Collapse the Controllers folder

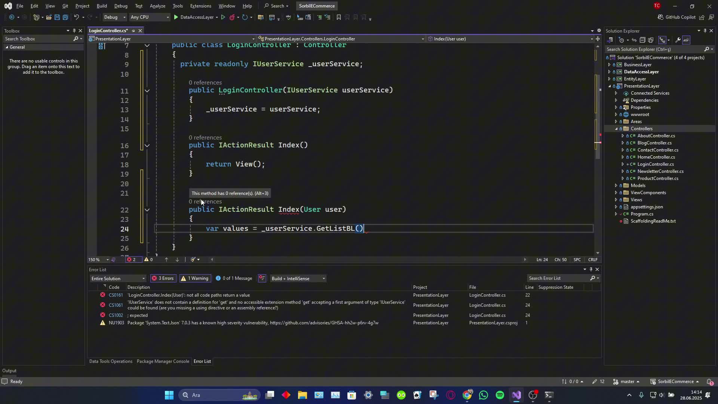point(616,129)
